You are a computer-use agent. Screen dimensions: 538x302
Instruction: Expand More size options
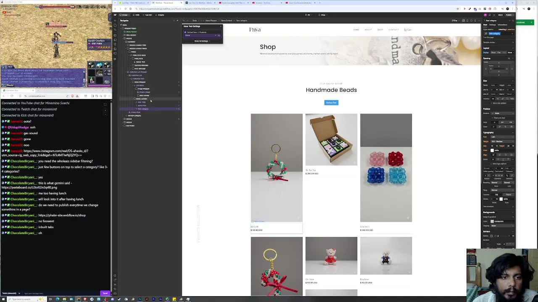point(499,103)
